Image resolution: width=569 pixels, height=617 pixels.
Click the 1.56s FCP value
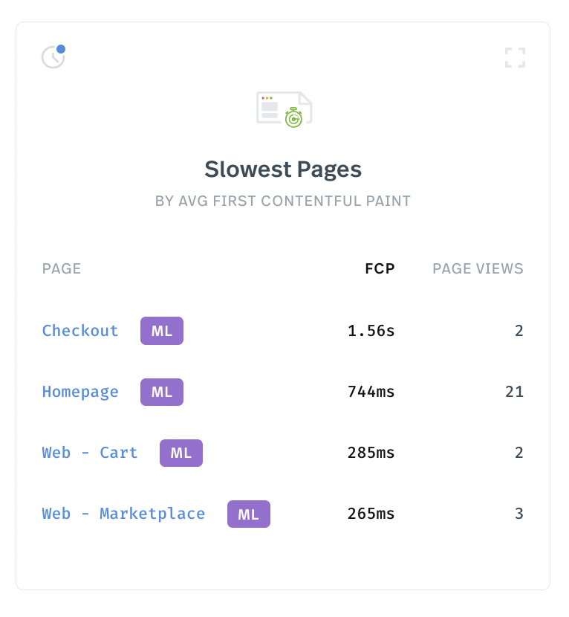(371, 331)
